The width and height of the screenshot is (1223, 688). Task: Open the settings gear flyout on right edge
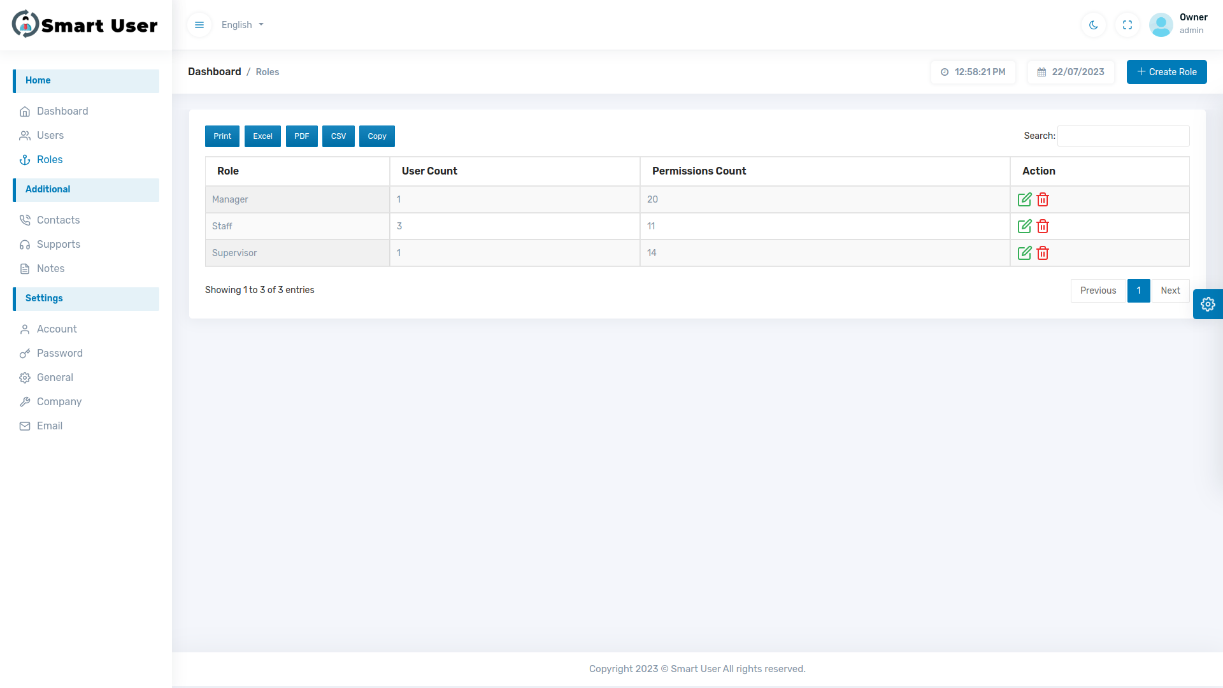(1208, 304)
